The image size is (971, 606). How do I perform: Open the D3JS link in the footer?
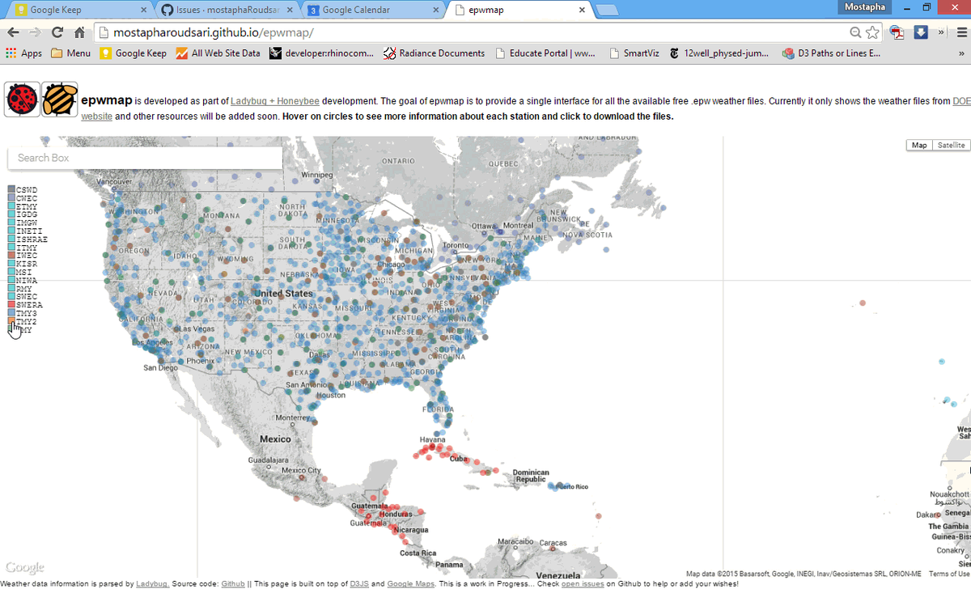pyautogui.click(x=360, y=583)
